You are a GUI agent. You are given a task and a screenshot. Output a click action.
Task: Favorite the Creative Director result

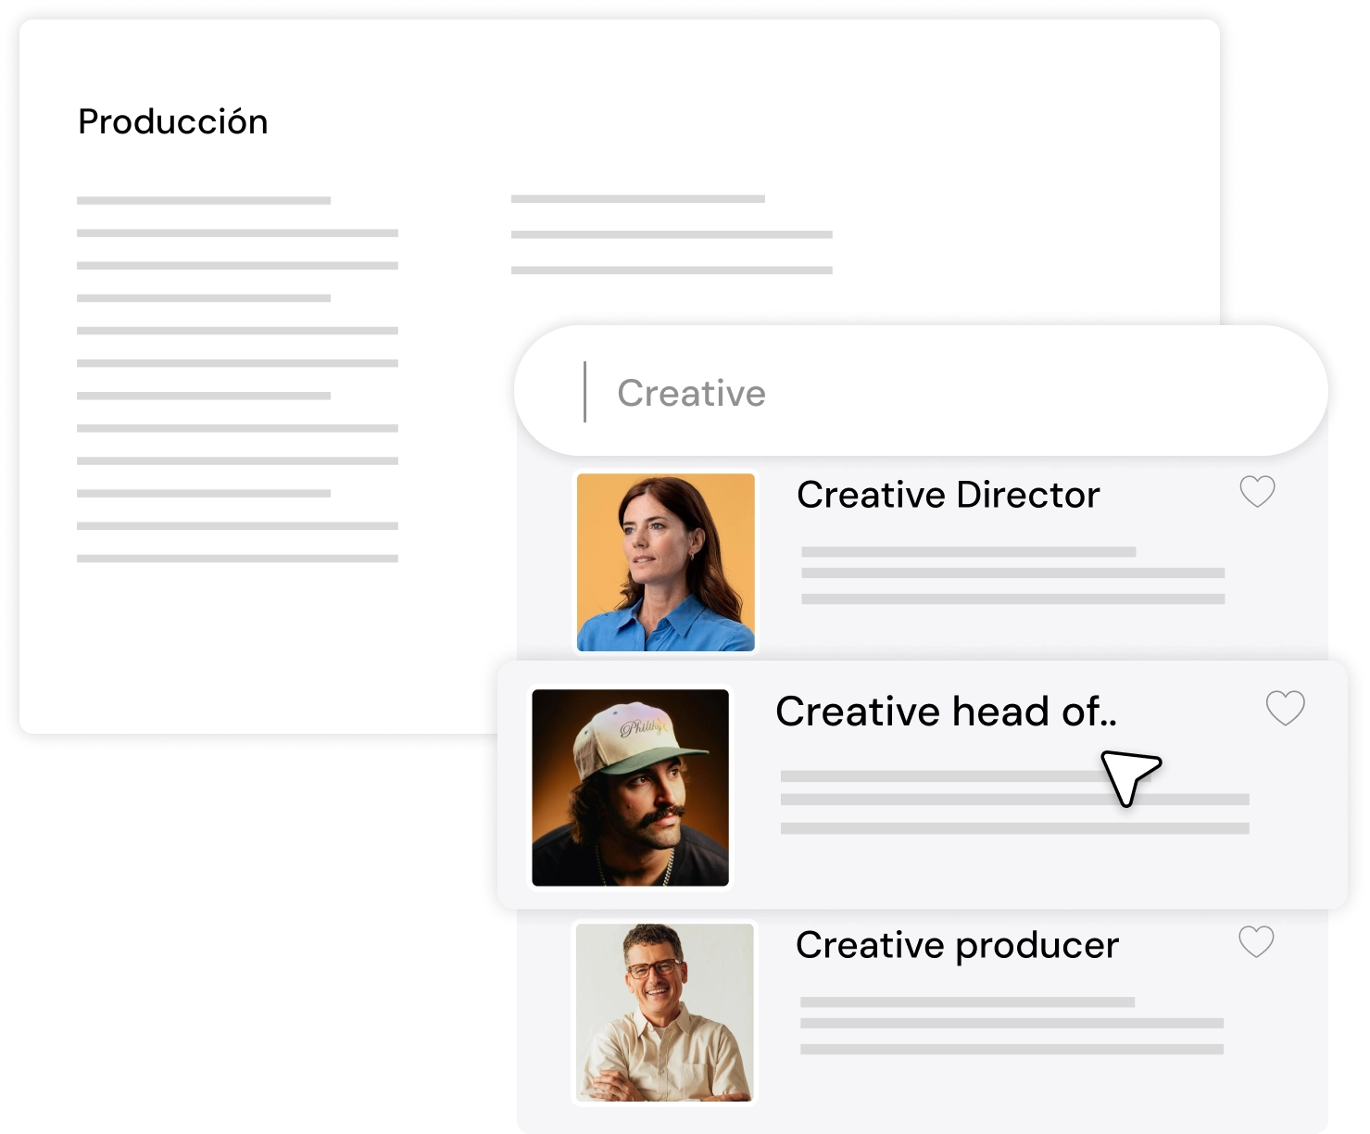(1257, 491)
